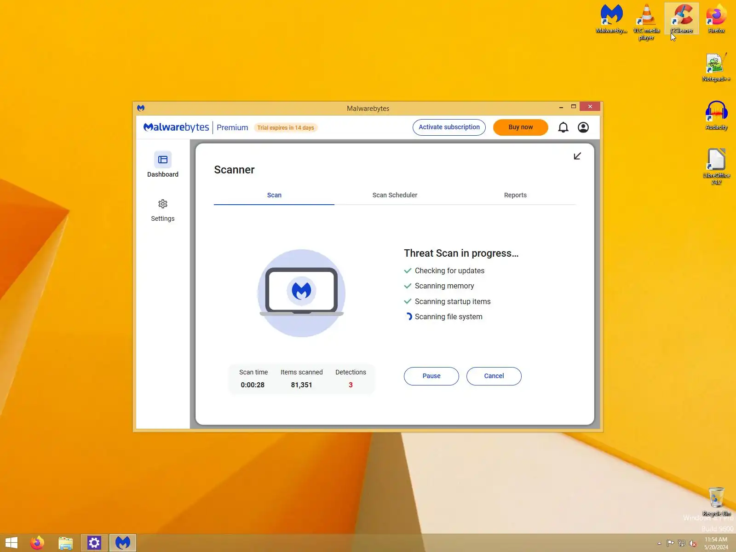Close the Malwarebytes window

[x=590, y=107]
